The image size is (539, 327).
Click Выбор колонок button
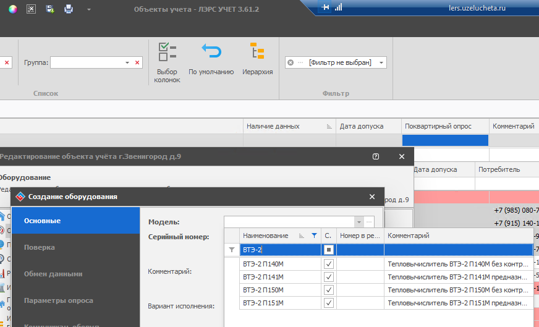pyautogui.click(x=167, y=62)
